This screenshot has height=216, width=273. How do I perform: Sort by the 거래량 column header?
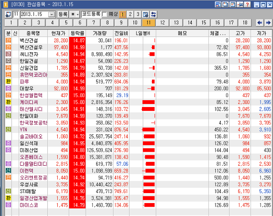100,33
